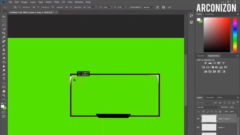Toggle relative positioning triangle in options bar
Image resolution: width=240 pixels, height=135 pixels.
34,7
